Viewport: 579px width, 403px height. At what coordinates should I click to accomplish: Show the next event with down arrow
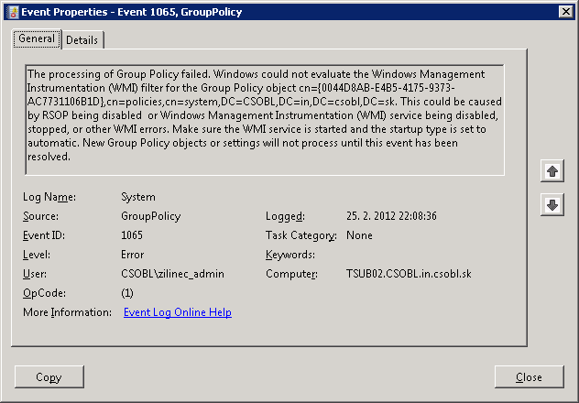[552, 205]
